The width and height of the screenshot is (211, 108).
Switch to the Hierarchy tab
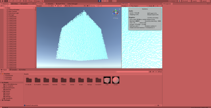coord(5,4)
